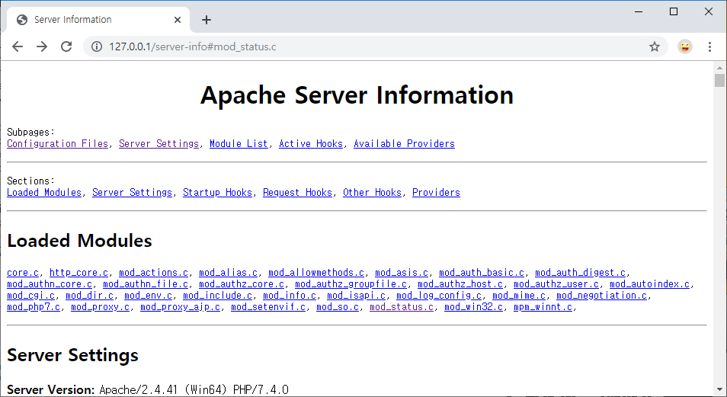Open the mod_proxy_ajp.c module link
Screen dimensions: 727x397
pos(181,307)
